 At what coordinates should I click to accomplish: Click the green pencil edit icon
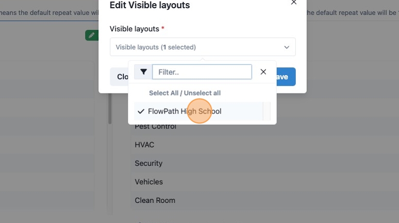[92, 35]
